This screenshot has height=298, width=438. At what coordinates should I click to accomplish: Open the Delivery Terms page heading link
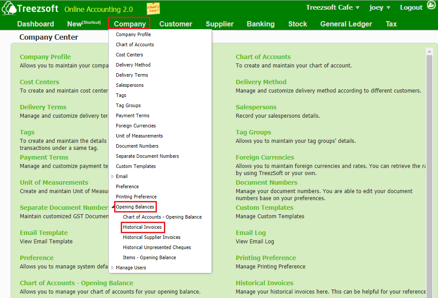coord(43,107)
